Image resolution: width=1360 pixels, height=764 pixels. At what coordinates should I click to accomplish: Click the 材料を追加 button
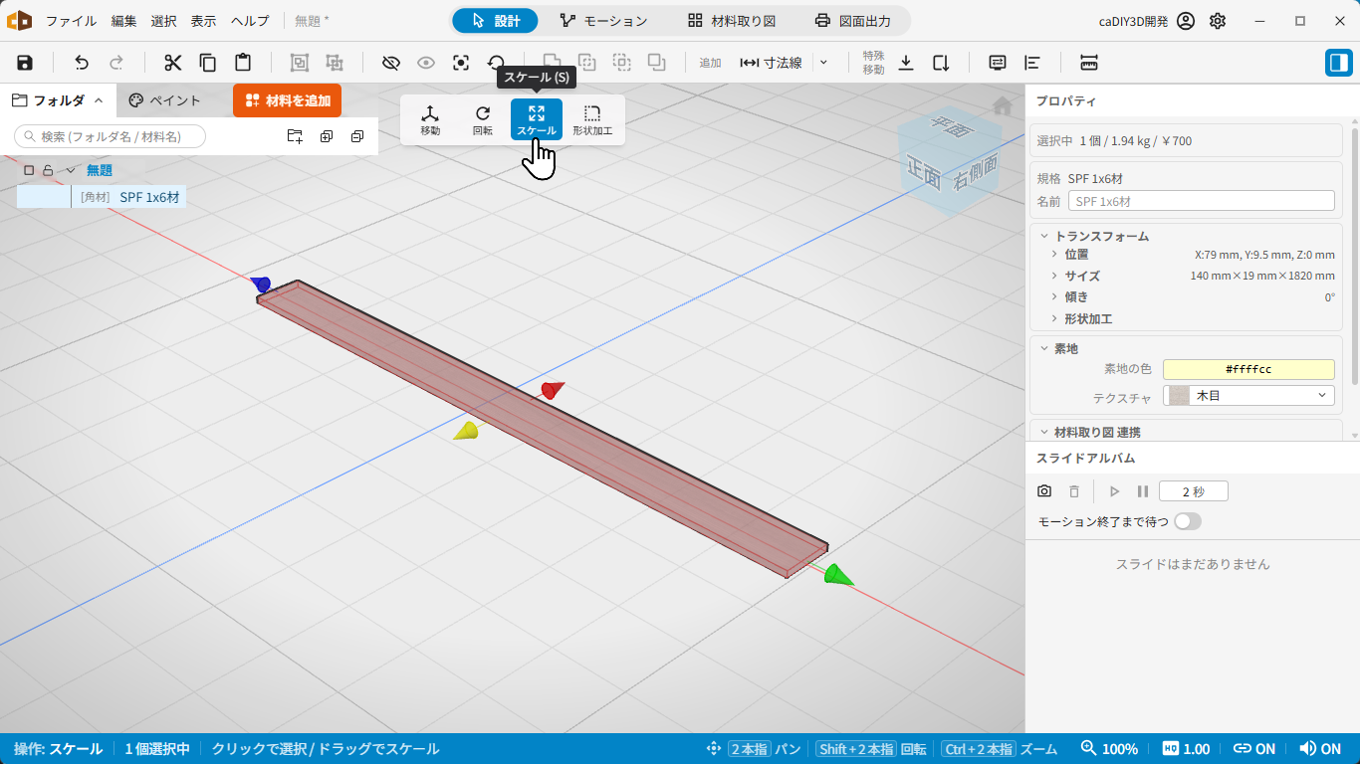coord(288,100)
